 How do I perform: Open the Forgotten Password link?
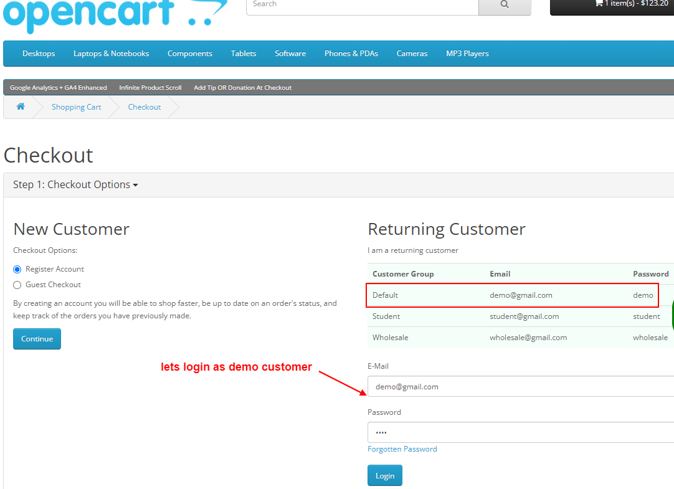pos(402,449)
